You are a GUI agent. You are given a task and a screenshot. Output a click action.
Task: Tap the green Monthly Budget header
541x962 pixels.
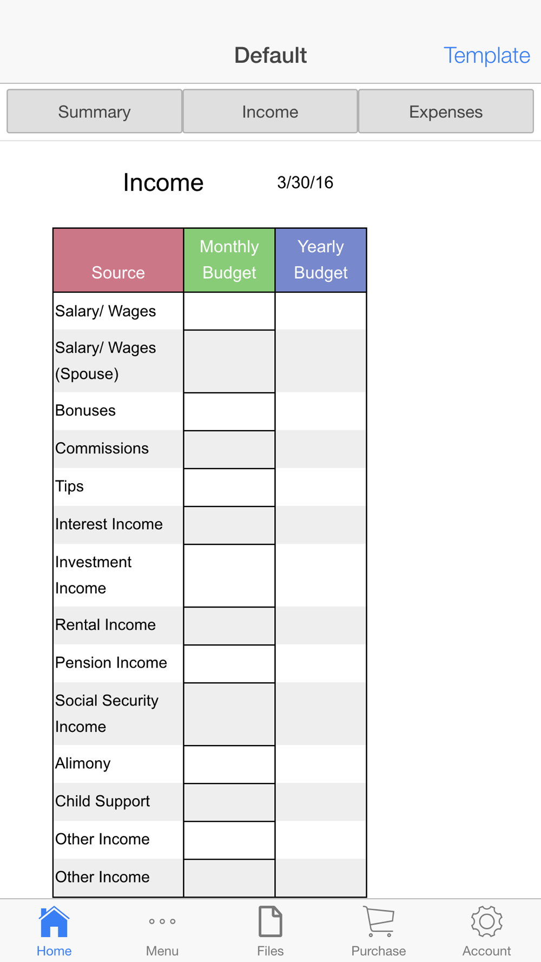[x=229, y=260]
